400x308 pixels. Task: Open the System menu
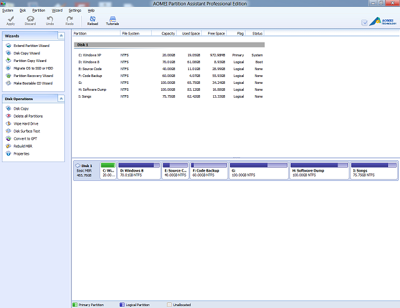coord(7,11)
